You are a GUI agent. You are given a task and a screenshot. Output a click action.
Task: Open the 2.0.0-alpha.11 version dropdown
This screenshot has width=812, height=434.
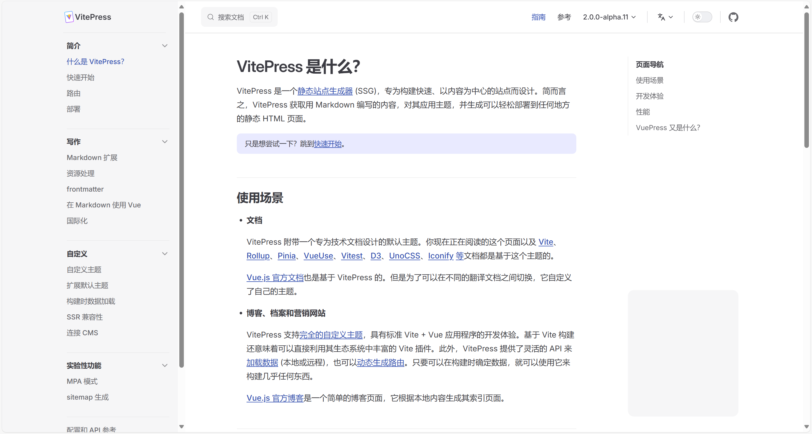click(609, 17)
